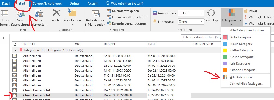Open the Anzeigen als combo box

tap(191, 13)
